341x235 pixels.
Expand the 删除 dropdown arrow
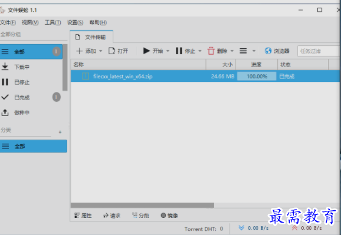pyautogui.click(x=232, y=51)
